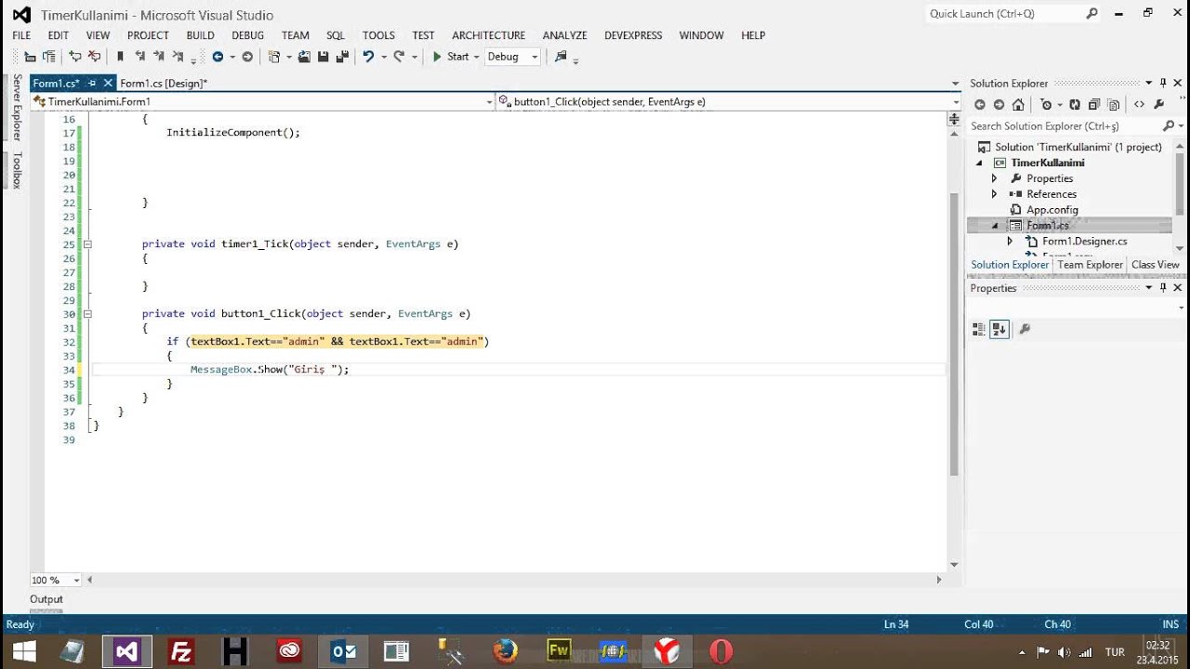Collapse the Form1.cs tree node
Image resolution: width=1190 pixels, height=669 pixels.
click(994, 226)
